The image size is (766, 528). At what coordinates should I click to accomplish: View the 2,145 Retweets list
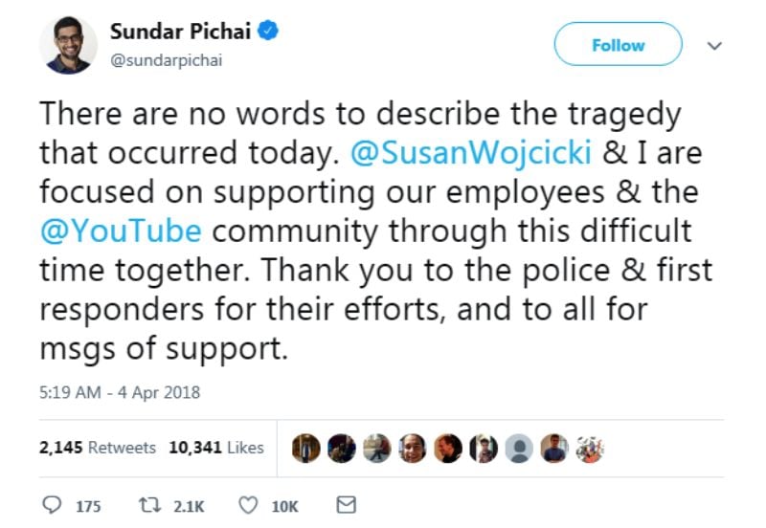[x=98, y=448]
